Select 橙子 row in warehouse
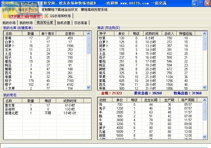The width and height of the screenshot is (211, 148). point(45,85)
